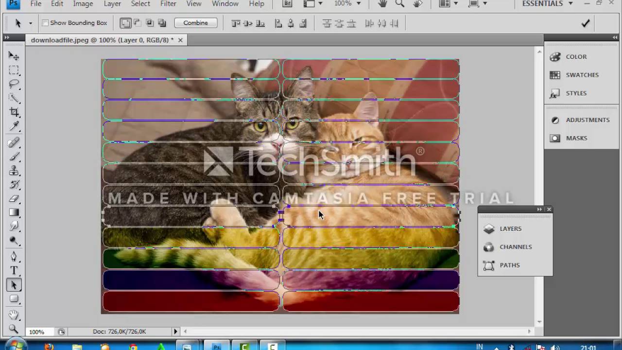The image size is (622, 350).
Task: Select the Hand tool in toolbox
Action: 14,315
